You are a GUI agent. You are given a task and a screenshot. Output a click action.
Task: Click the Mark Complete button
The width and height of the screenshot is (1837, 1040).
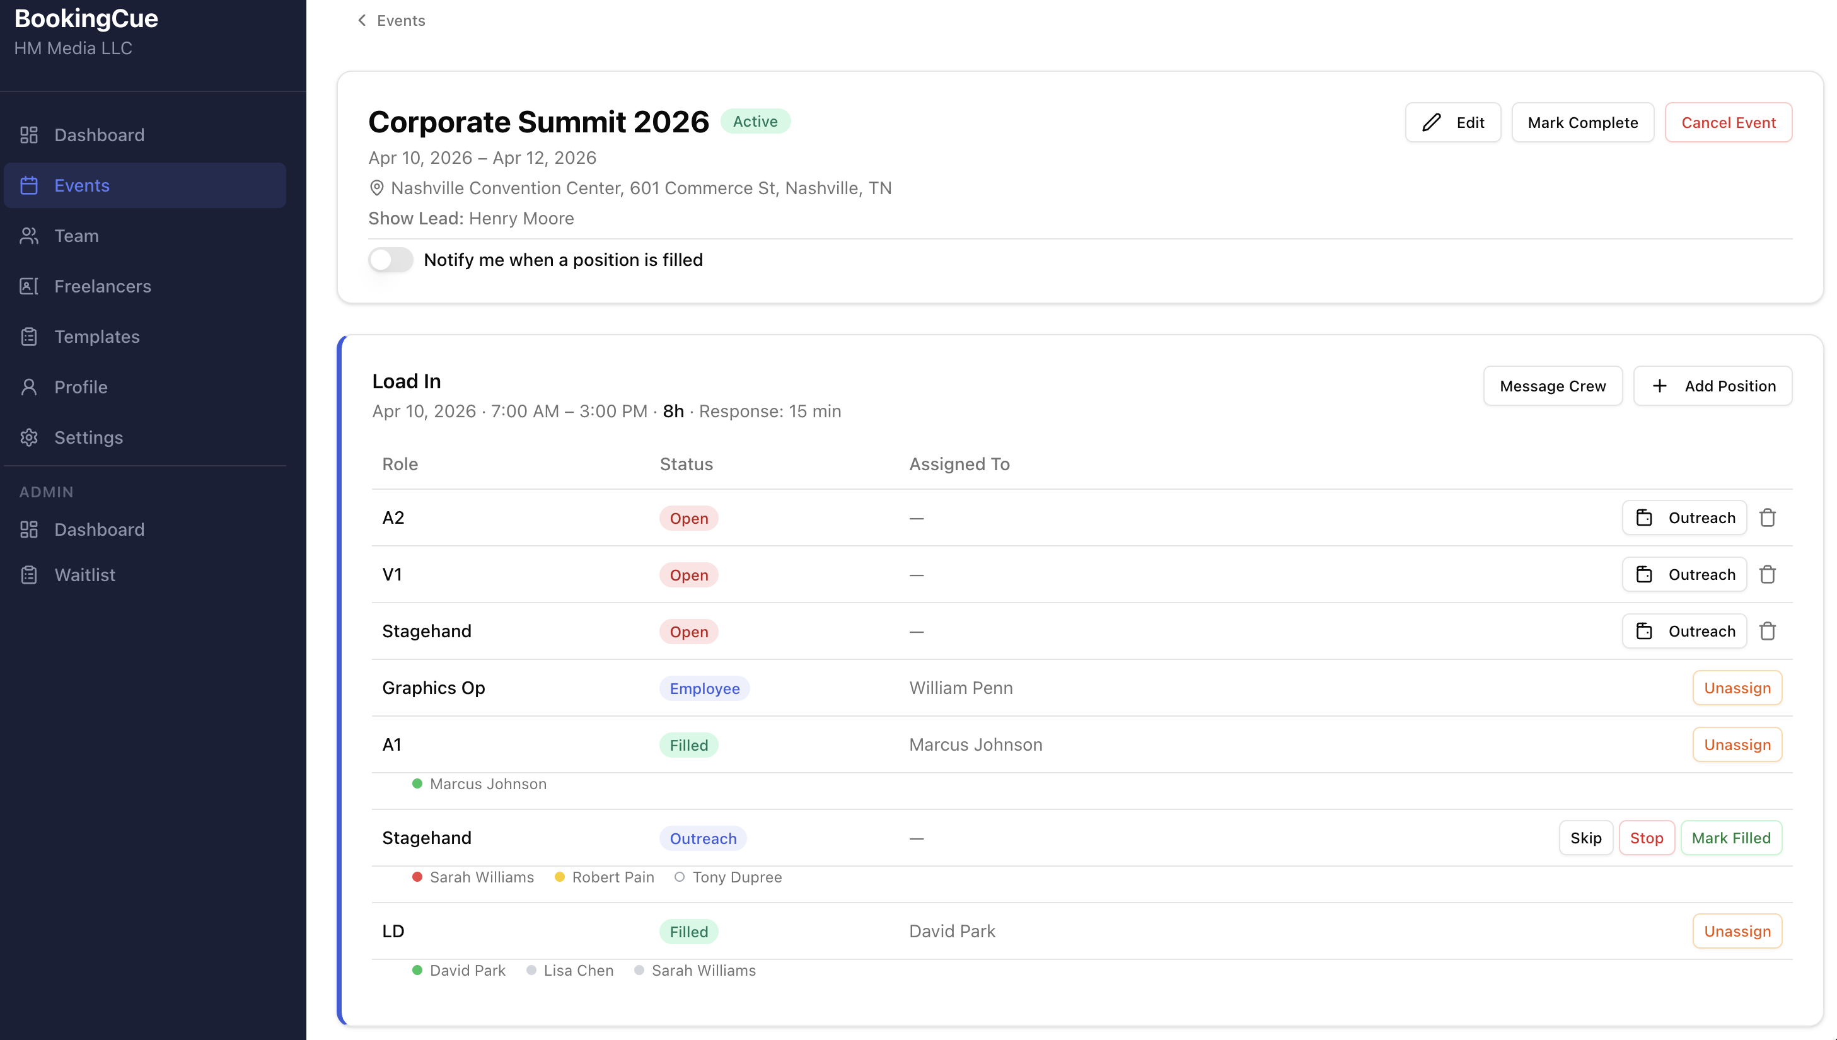1582,122
